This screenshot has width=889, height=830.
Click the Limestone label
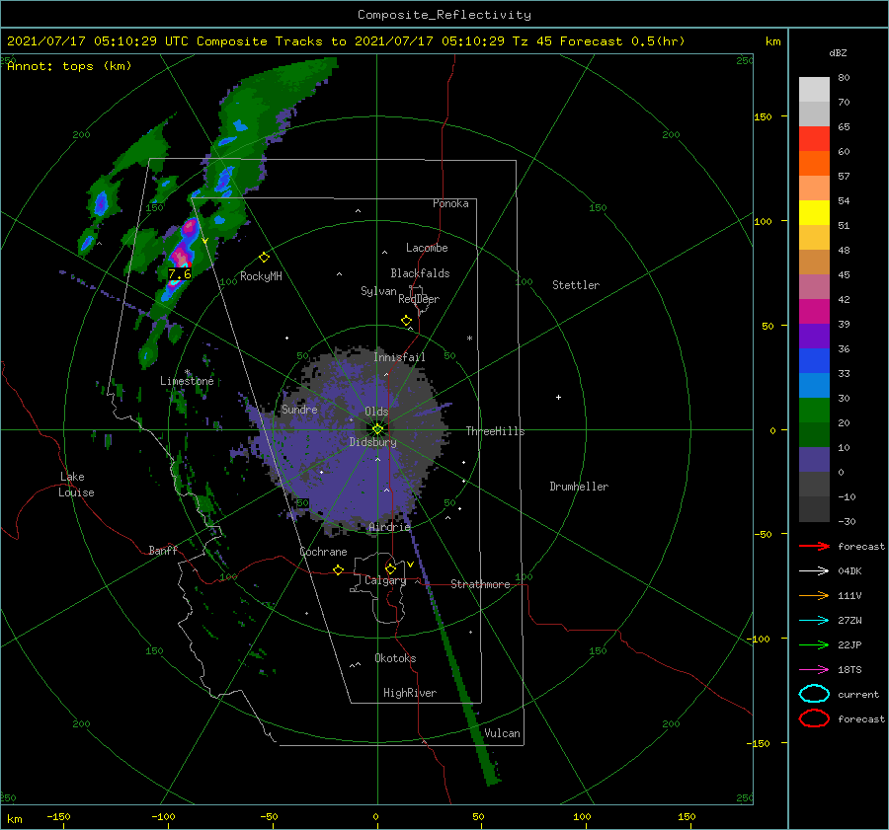click(187, 381)
